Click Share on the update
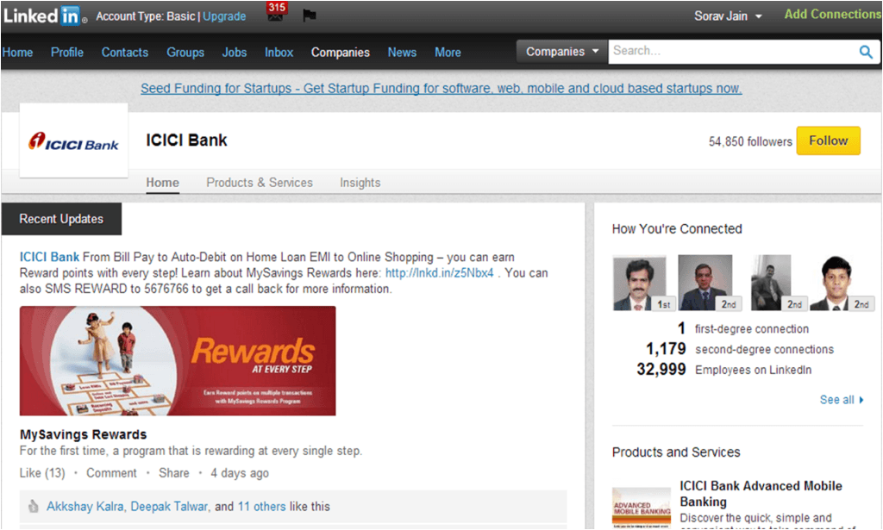Viewport: 883px width, 530px height. click(x=174, y=473)
